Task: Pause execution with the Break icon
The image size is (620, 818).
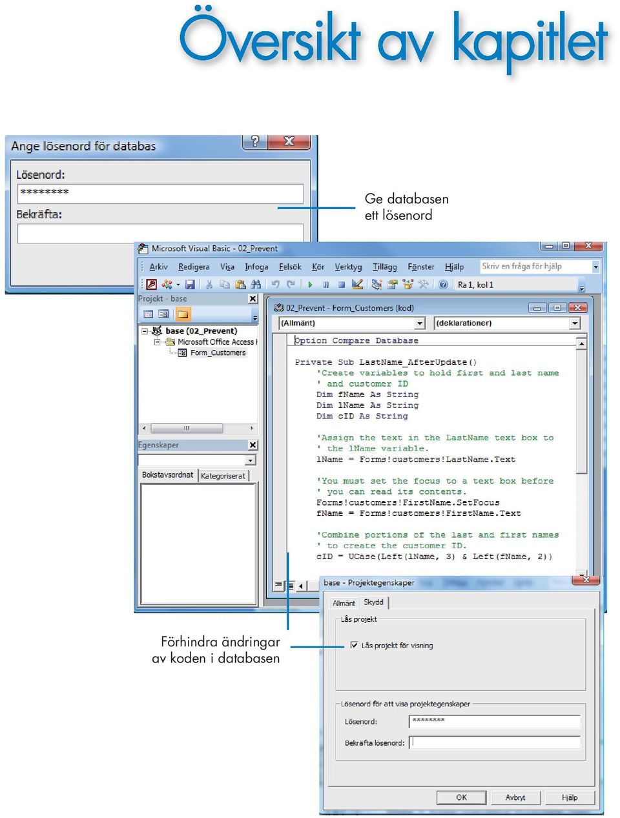Action: (x=326, y=285)
